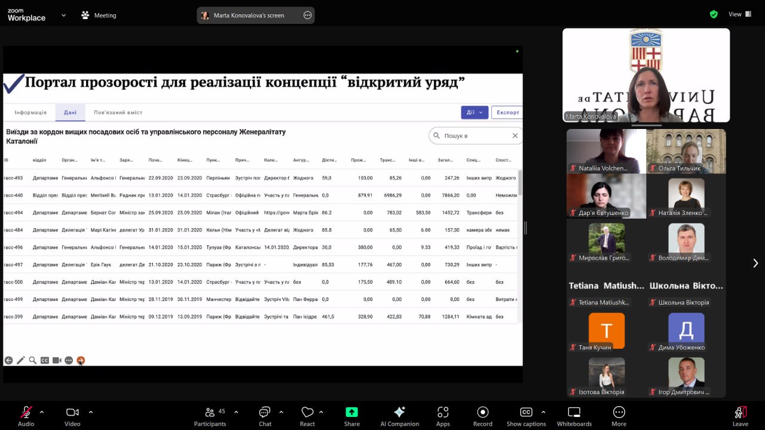Leave the meeting
This screenshot has height=430, width=765.
(740, 416)
